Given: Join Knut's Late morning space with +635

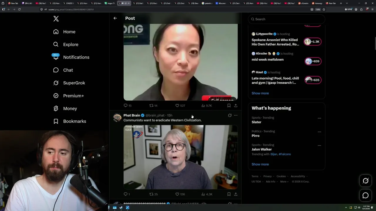Looking at the screenshot, I should click(313, 80).
